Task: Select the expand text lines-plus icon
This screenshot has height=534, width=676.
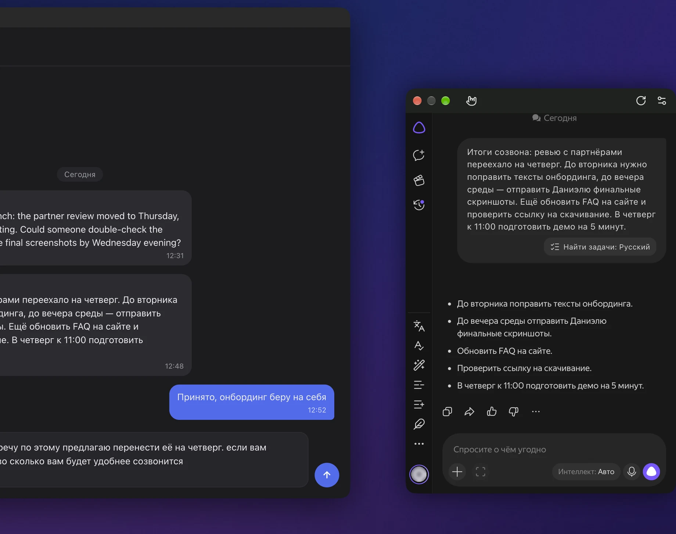Action: 419,404
